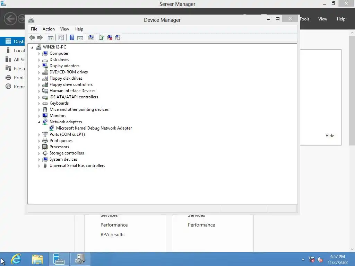Open the Help menu in Device Manager
355x266 pixels.
79,29
